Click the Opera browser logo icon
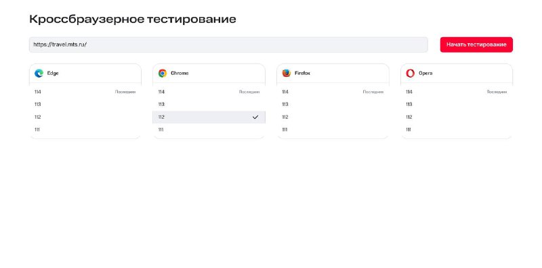This screenshot has height=268, width=542. point(411,73)
